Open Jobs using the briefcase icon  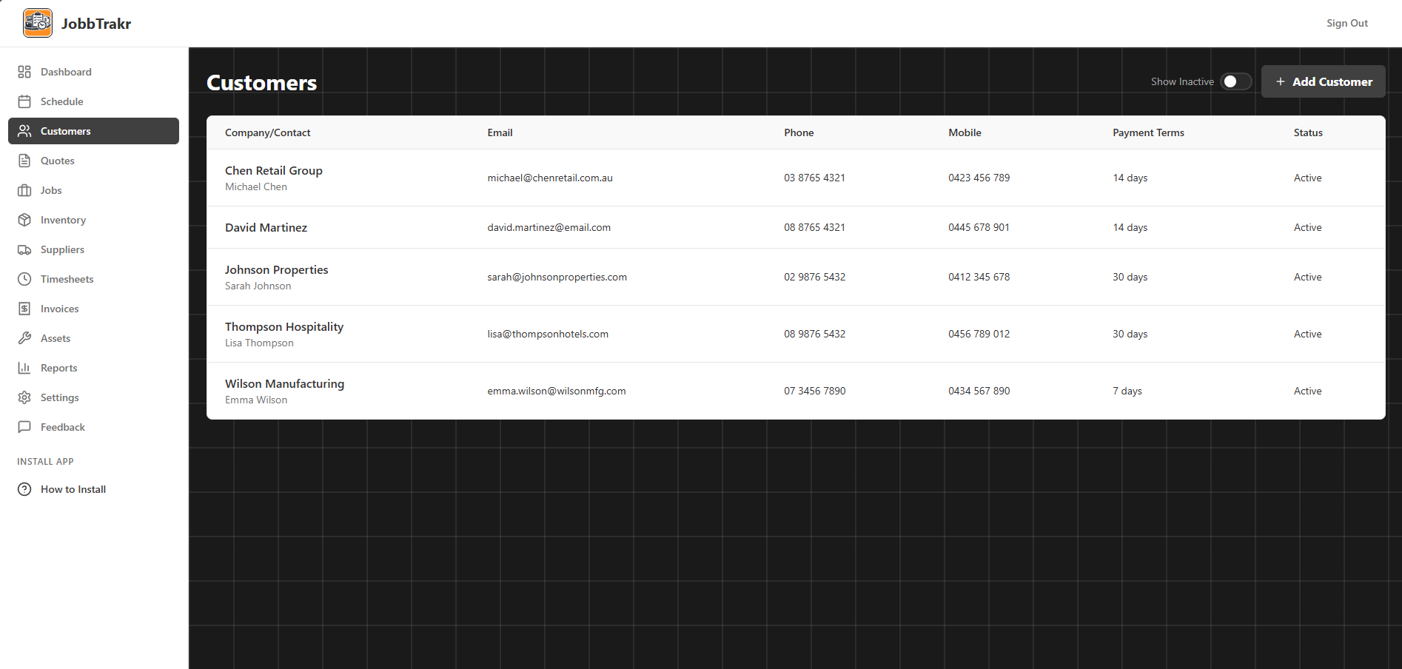coord(24,190)
